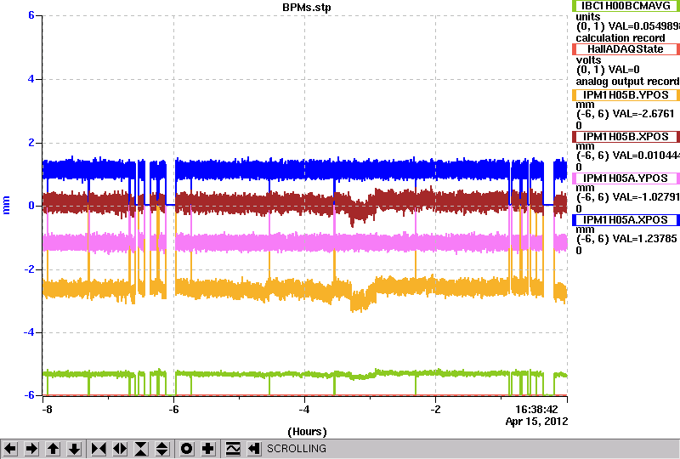Click the -4 hours tick label on x-axis
Screen dimensions: 680x459
(304, 410)
